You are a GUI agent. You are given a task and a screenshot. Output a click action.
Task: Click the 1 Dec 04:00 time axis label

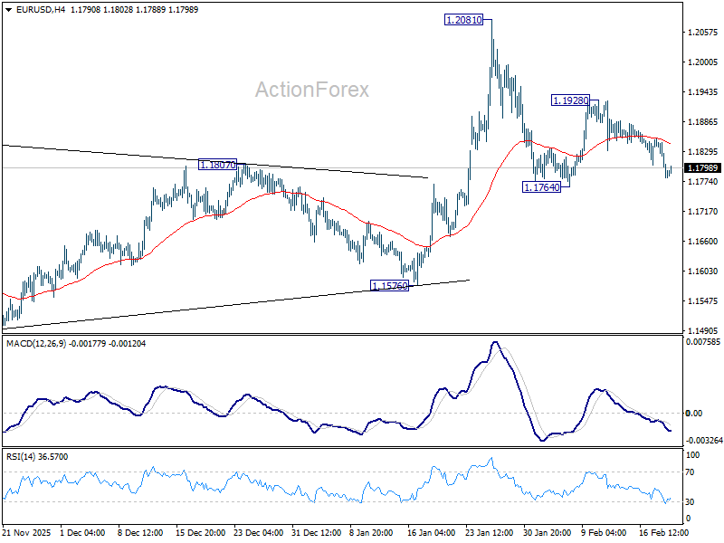point(82,533)
